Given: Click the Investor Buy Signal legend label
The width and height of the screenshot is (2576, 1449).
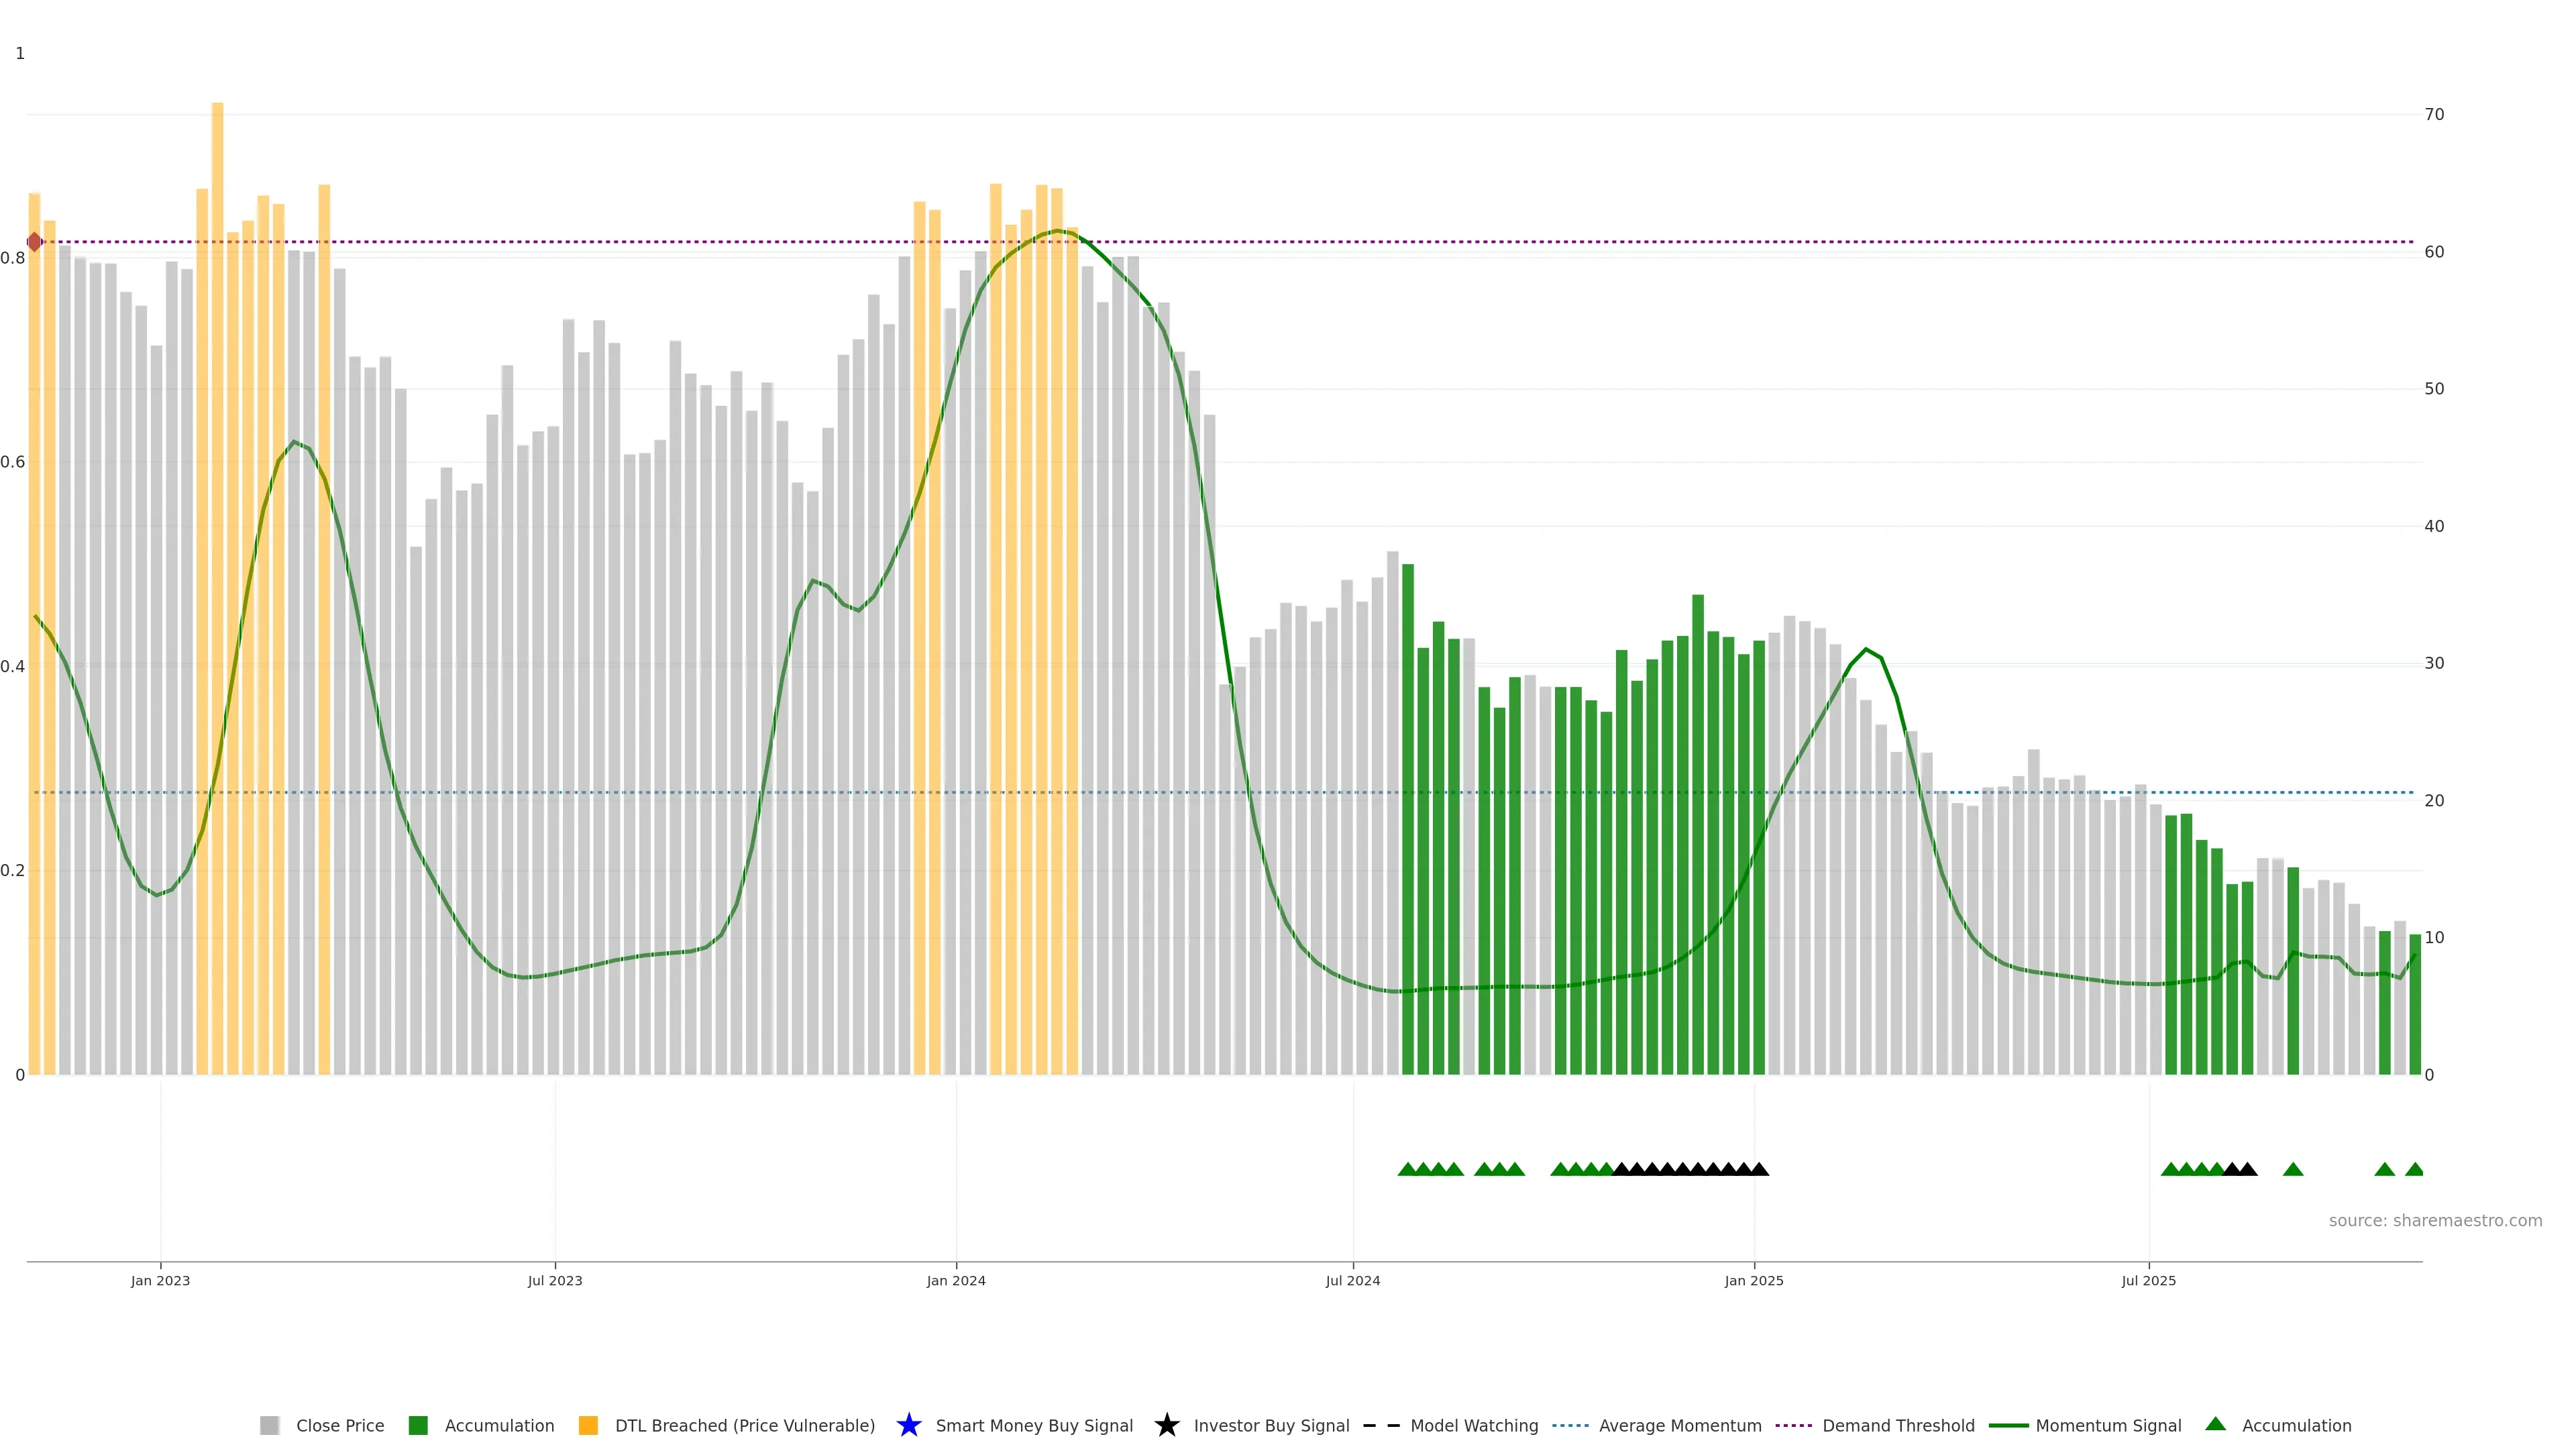Looking at the screenshot, I should (x=1271, y=1425).
